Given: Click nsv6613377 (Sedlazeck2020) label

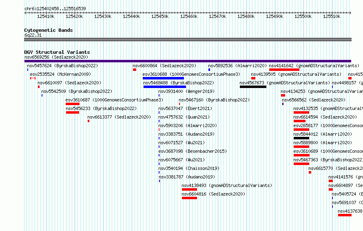Looking at the screenshot, I should pyautogui.click(x=119, y=117).
